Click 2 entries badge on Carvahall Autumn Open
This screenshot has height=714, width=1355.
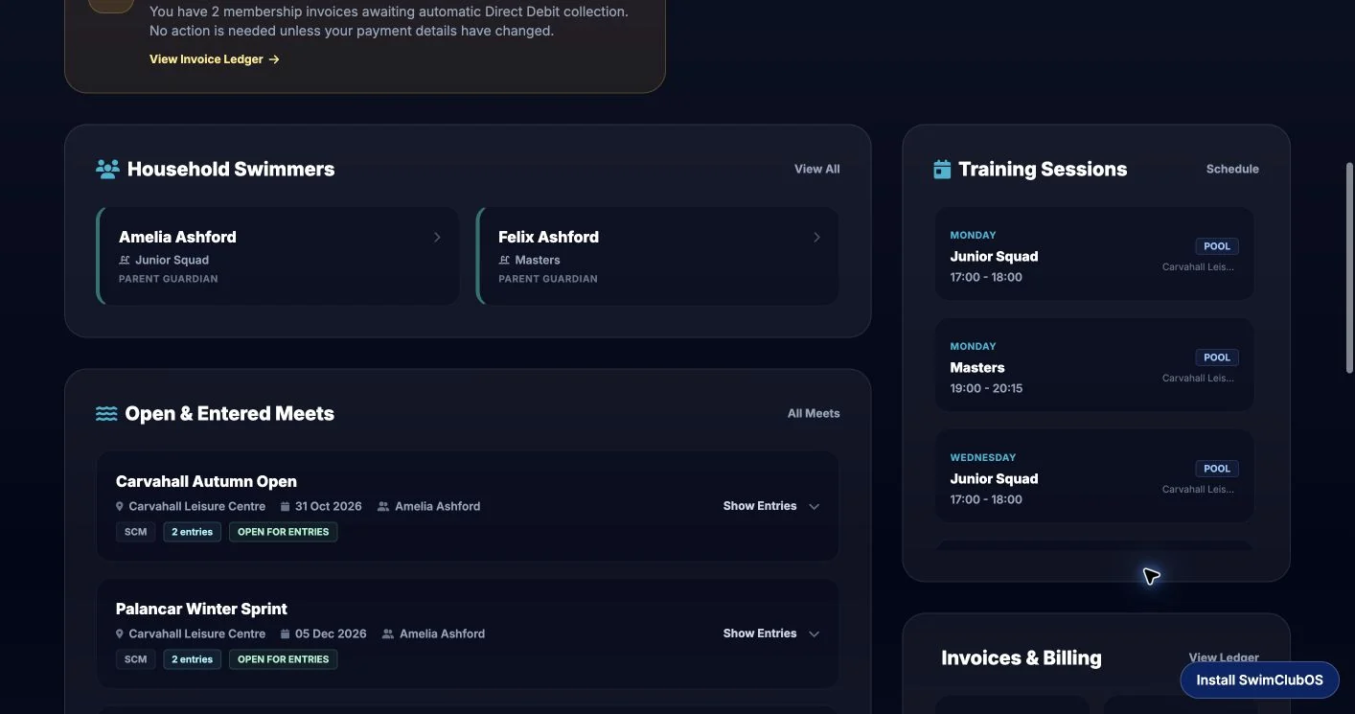(x=193, y=532)
